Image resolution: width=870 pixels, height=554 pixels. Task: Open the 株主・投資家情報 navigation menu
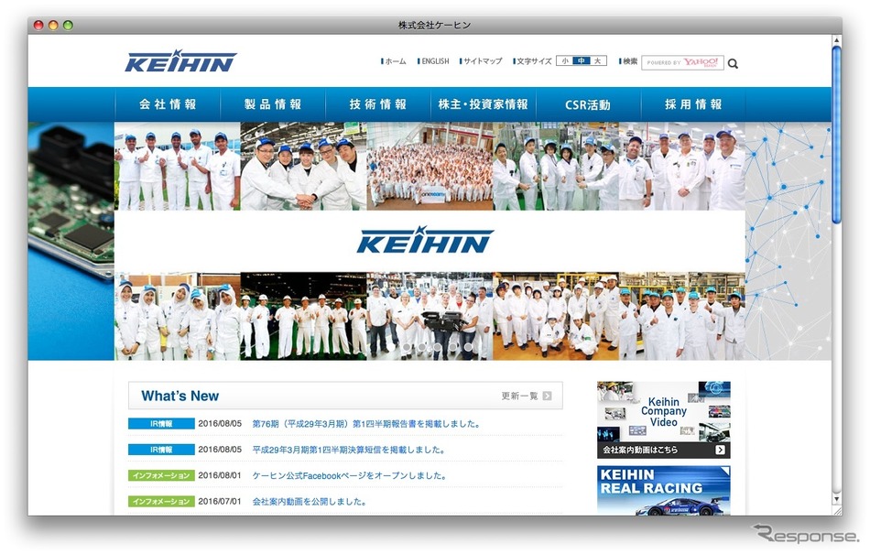click(x=483, y=104)
